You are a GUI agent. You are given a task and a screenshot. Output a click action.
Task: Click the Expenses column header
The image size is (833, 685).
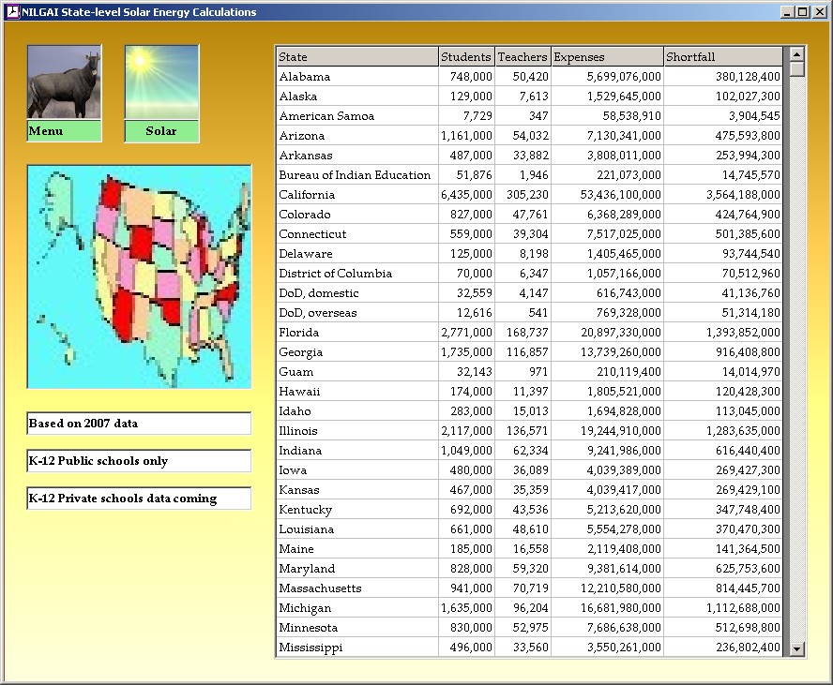(x=607, y=57)
